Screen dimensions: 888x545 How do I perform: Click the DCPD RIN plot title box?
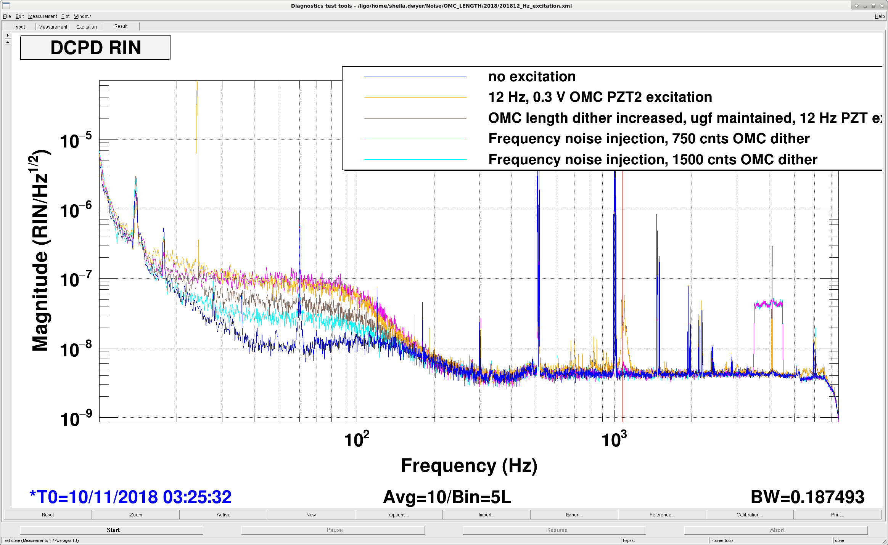95,48
